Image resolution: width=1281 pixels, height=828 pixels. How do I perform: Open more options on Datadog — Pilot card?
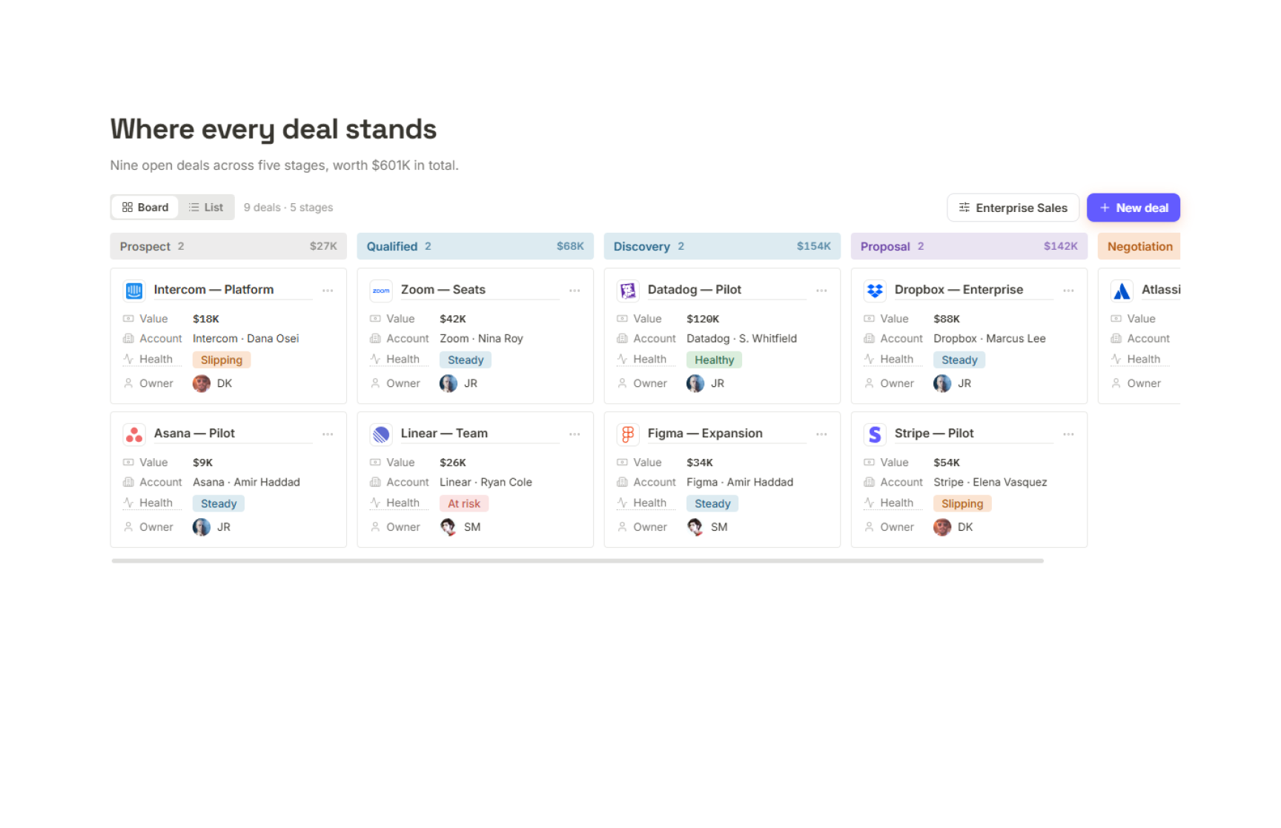pyautogui.click(x=821, y=291)
